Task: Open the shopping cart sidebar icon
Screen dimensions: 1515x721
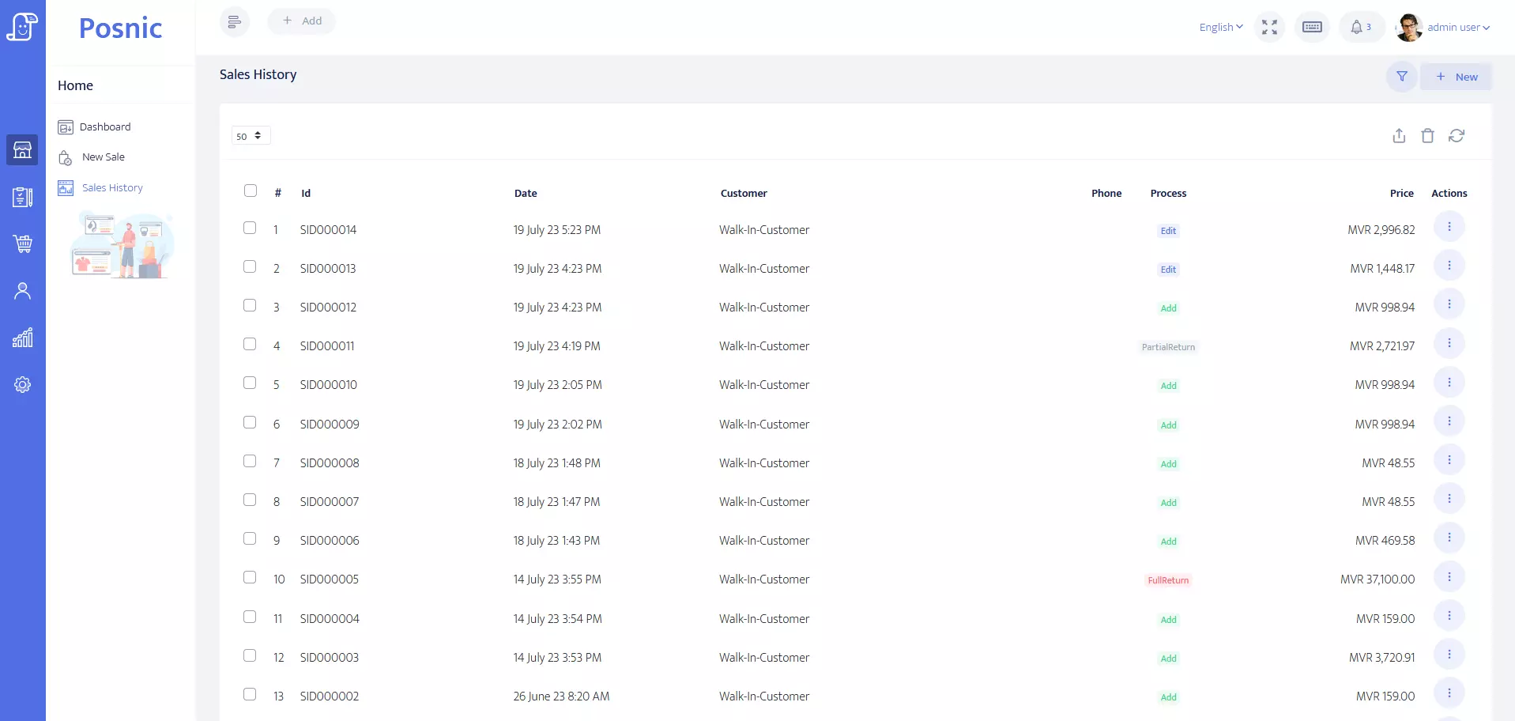Action: click(x=22, y=243)
